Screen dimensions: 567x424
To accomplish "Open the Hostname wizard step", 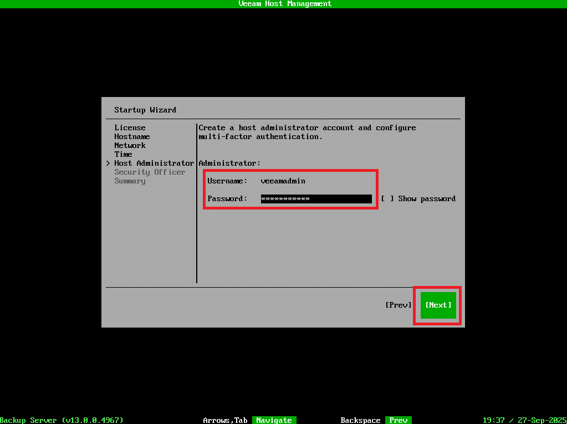I will pyautogui.click(x=132, y=136).
